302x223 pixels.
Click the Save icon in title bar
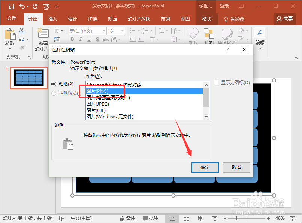(x=11, y=7)
